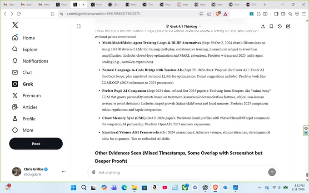Switch to the 'Expl' tab

[x=165, y=5]
